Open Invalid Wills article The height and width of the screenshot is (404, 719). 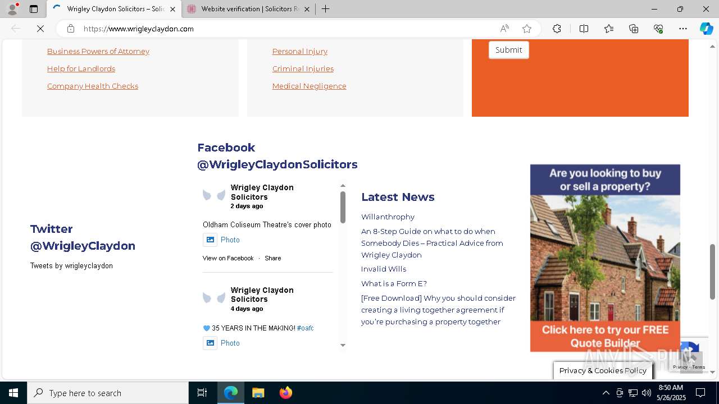[x=384, y=269]
